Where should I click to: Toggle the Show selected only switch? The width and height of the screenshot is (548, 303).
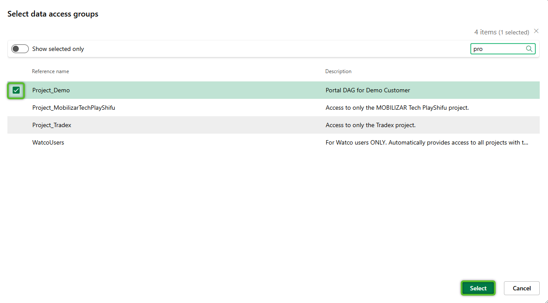pos(20,49)
